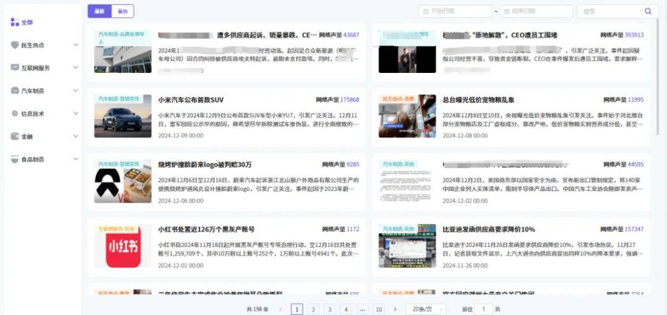667x315 pixels.
Task: Click the 2024-11-26 00:00 date text
Action: (x=465, y=265)
